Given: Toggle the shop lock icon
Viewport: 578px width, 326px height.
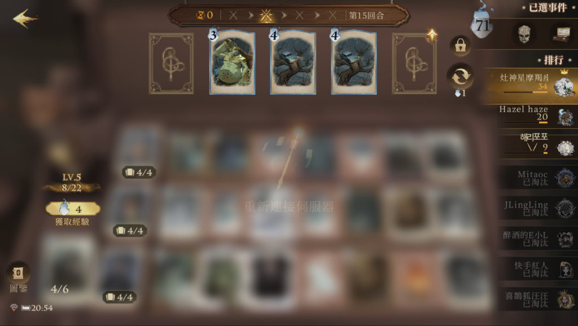Looking at the screenshot, I should tap(460, 46).
